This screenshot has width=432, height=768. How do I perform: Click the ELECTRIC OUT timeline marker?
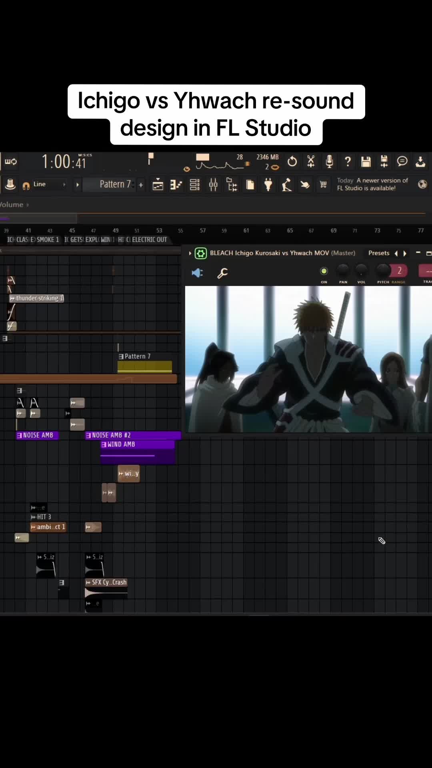[x=149, y=240]
